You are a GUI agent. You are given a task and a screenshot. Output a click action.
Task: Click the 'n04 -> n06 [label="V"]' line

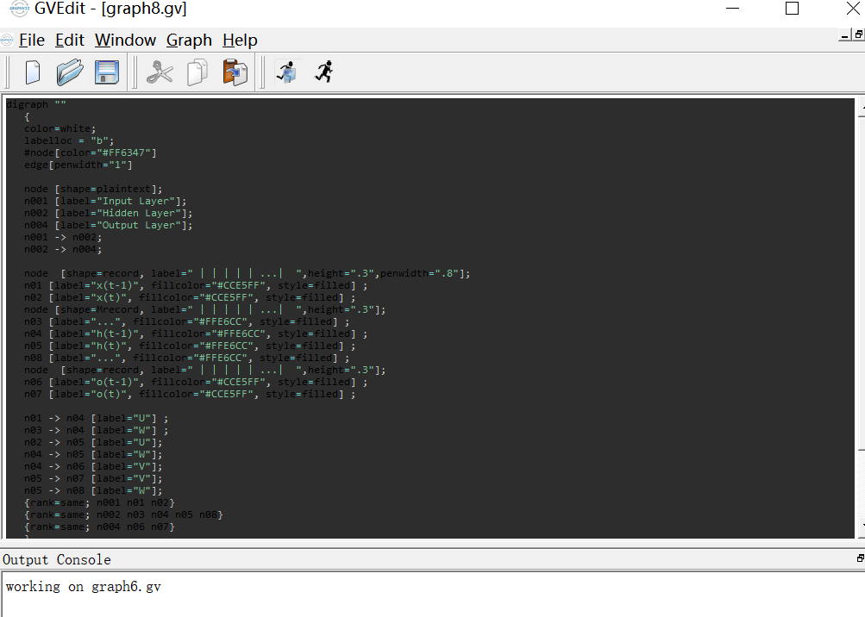(93, 467)
